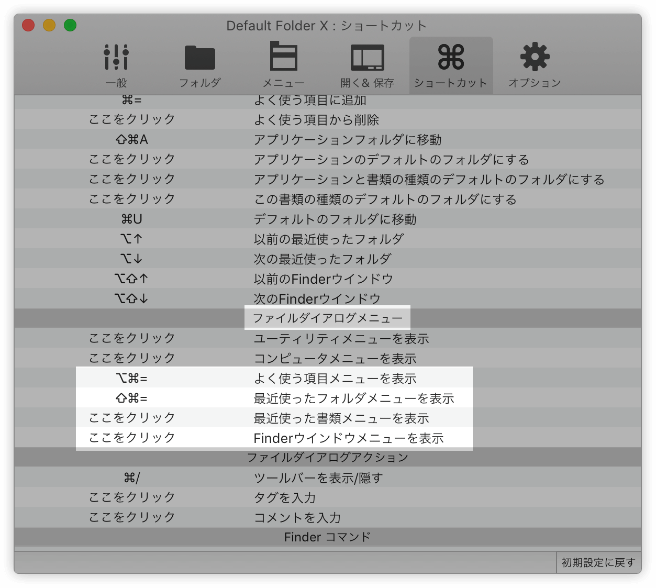
Task: Select the デフォルトのフォルダに移動 label
Action: coord(335,219)
